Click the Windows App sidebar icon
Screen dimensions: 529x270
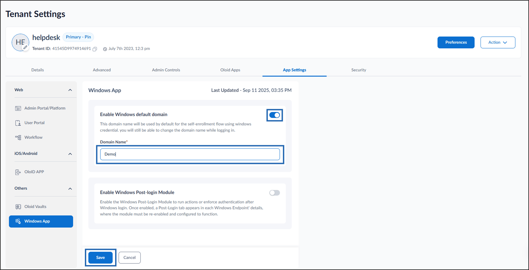click(x=18, y=221)
